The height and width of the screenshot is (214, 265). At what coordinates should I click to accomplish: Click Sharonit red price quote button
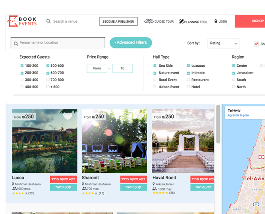pyautogui.click(x=133, y=179)
